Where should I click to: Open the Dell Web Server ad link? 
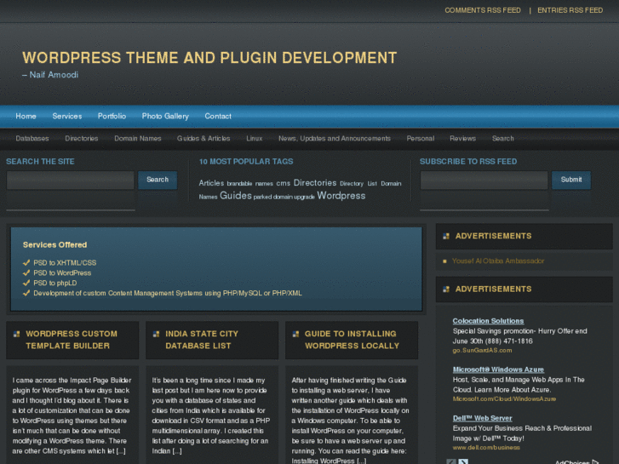click(483, 418)
